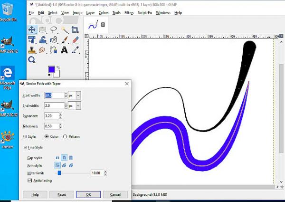The width and height of the screenshot is (285, 202).
Task: Open the Filters menu
Action: pos(129,12)
